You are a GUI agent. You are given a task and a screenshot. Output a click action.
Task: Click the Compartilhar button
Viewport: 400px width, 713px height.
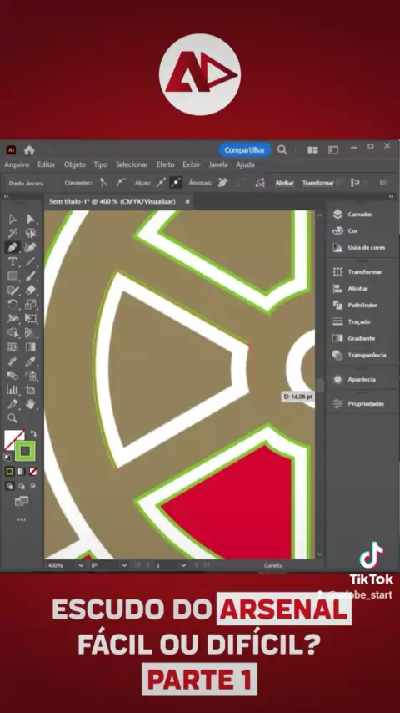[x=245, y=150]
